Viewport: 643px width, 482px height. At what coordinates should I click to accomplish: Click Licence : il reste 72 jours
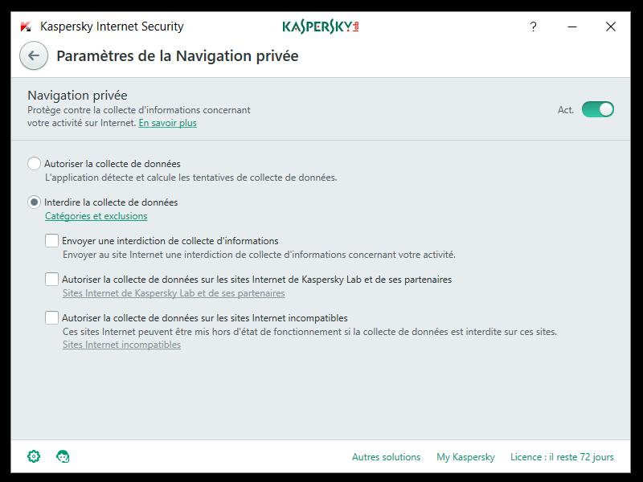[562, 457]
